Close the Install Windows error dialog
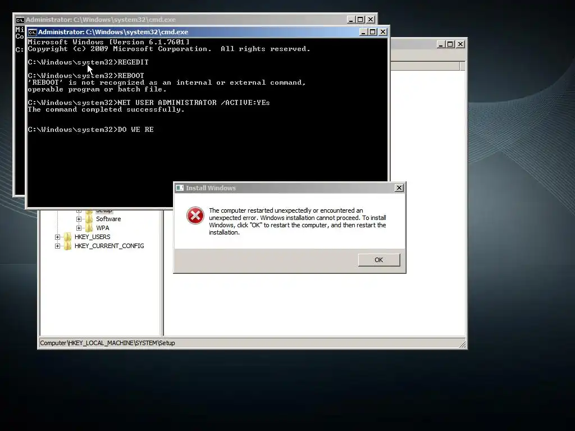The image size is (575, 431). coord(399,188)
